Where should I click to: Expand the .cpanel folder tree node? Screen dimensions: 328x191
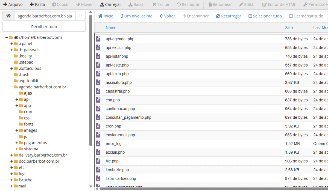click(12, 44)
